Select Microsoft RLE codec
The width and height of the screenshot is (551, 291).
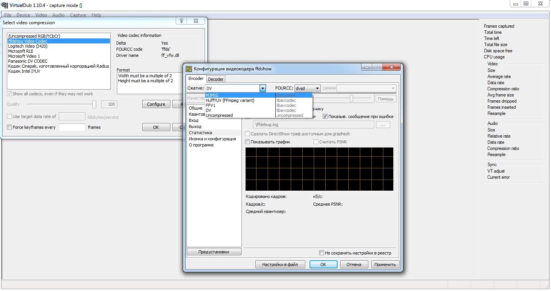[59, 51]
